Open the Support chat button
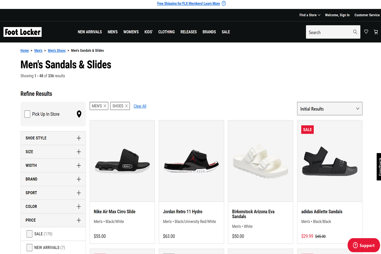381x254 pixels. [x=364, y=245]
